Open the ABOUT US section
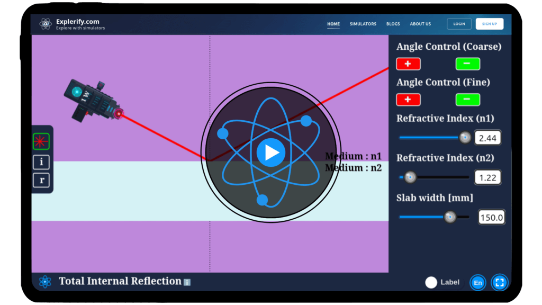Viewport: 542px width, 305px height. [420, 24]
